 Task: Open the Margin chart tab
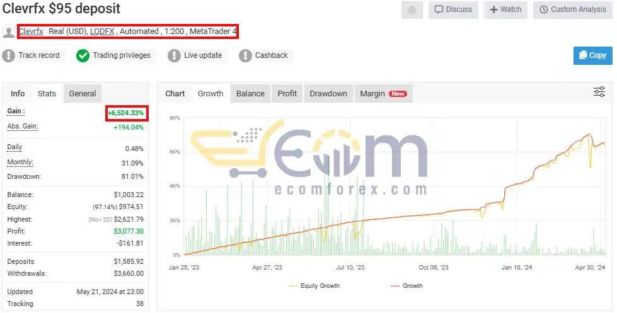(x=383, y=94)
